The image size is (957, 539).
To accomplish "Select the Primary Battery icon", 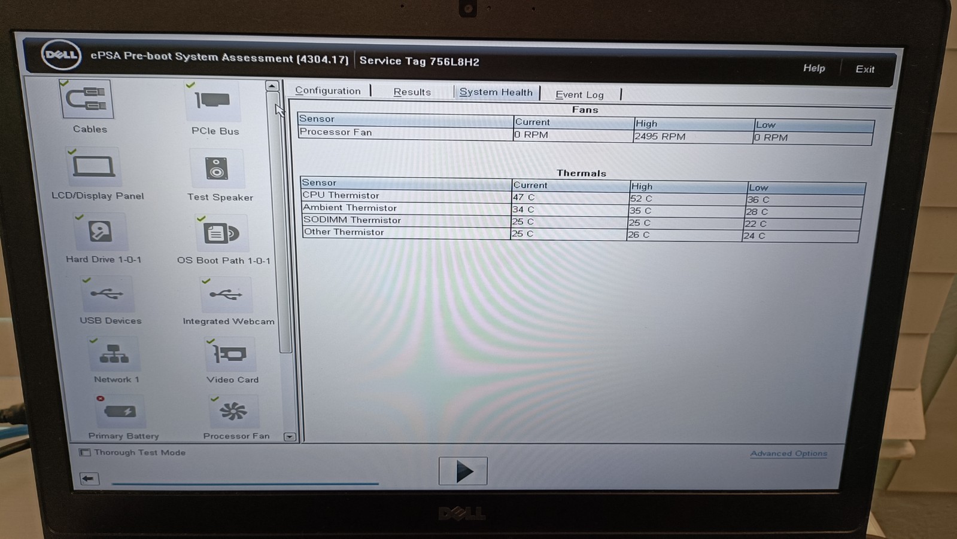I will point(120,411).
